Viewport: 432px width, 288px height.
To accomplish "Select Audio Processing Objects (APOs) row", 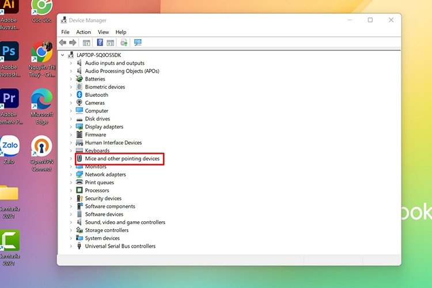I will 122,71.
